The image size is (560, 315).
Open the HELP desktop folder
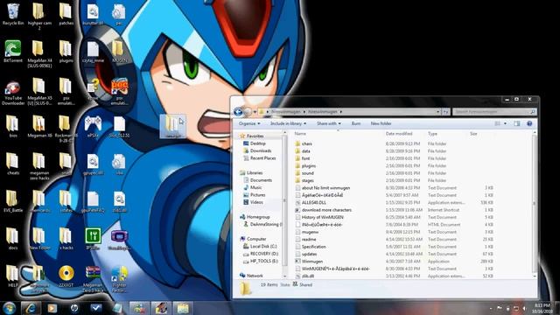click(x=13, y=276)
